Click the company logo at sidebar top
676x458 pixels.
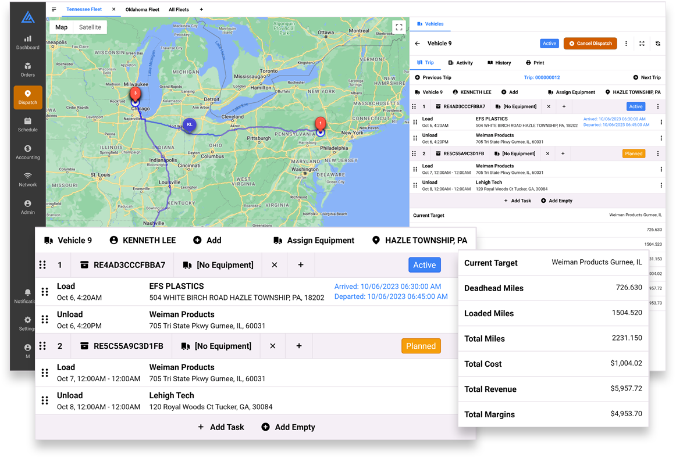(x=27, y=17)
